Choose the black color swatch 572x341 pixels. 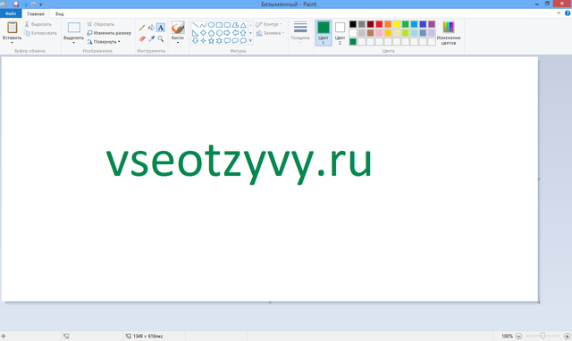[x=353, y=24]
